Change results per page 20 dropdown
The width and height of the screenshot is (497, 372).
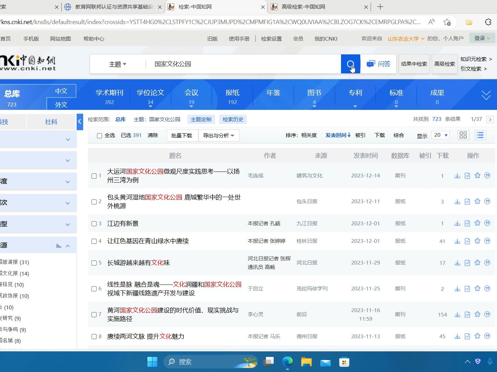[441, 135]
